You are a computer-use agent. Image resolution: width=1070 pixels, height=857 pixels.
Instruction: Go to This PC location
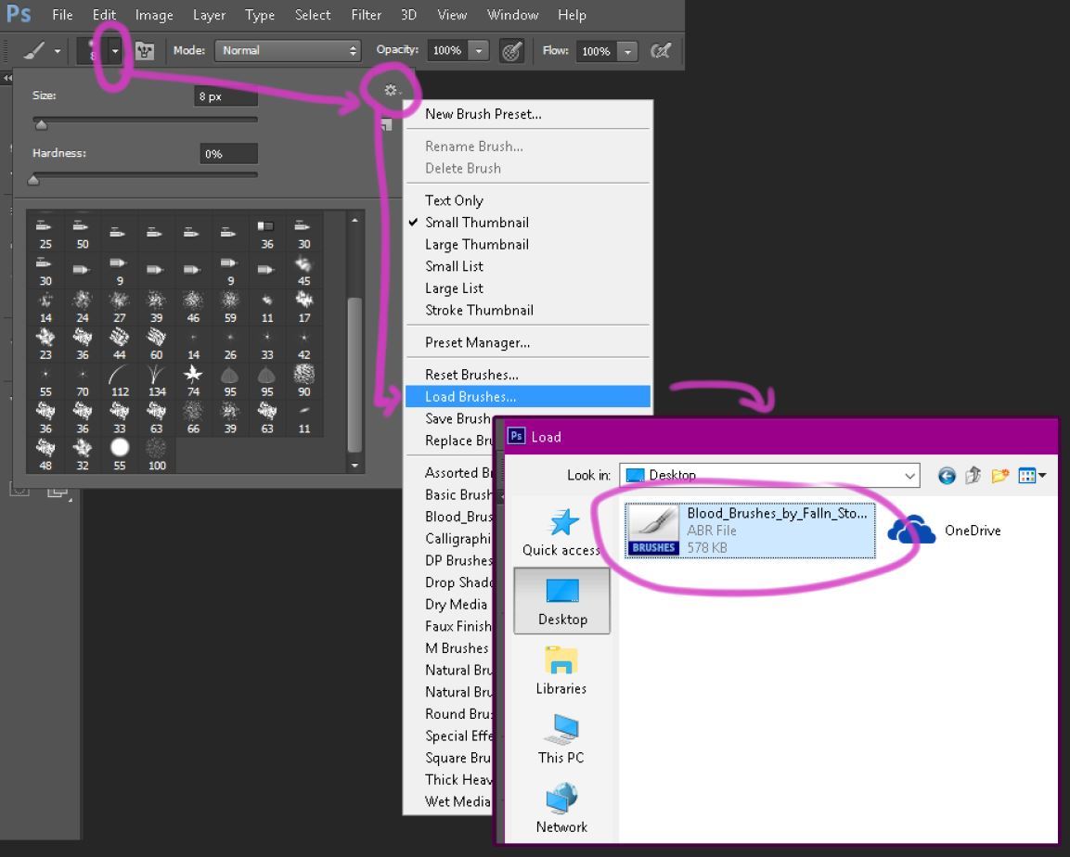click(561, 740)
